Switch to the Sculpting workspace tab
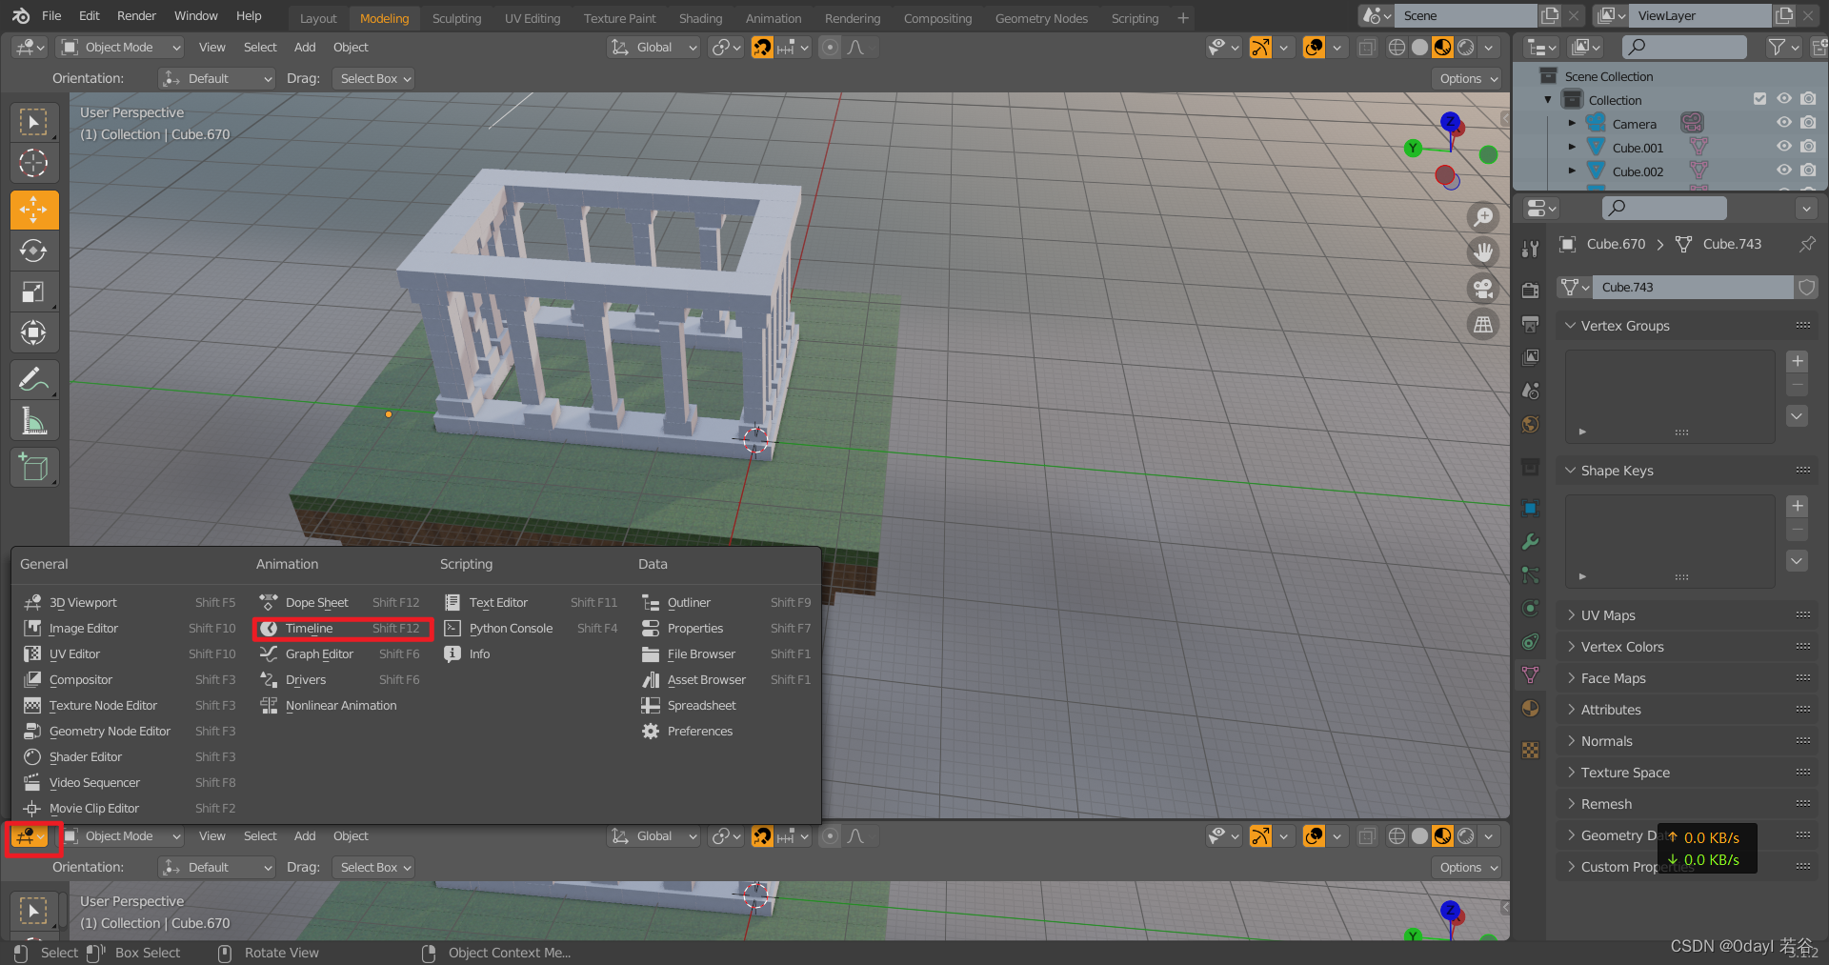The height and width of the screenshot is (965, 1829). pyautogui.click(x=456, y=17)
